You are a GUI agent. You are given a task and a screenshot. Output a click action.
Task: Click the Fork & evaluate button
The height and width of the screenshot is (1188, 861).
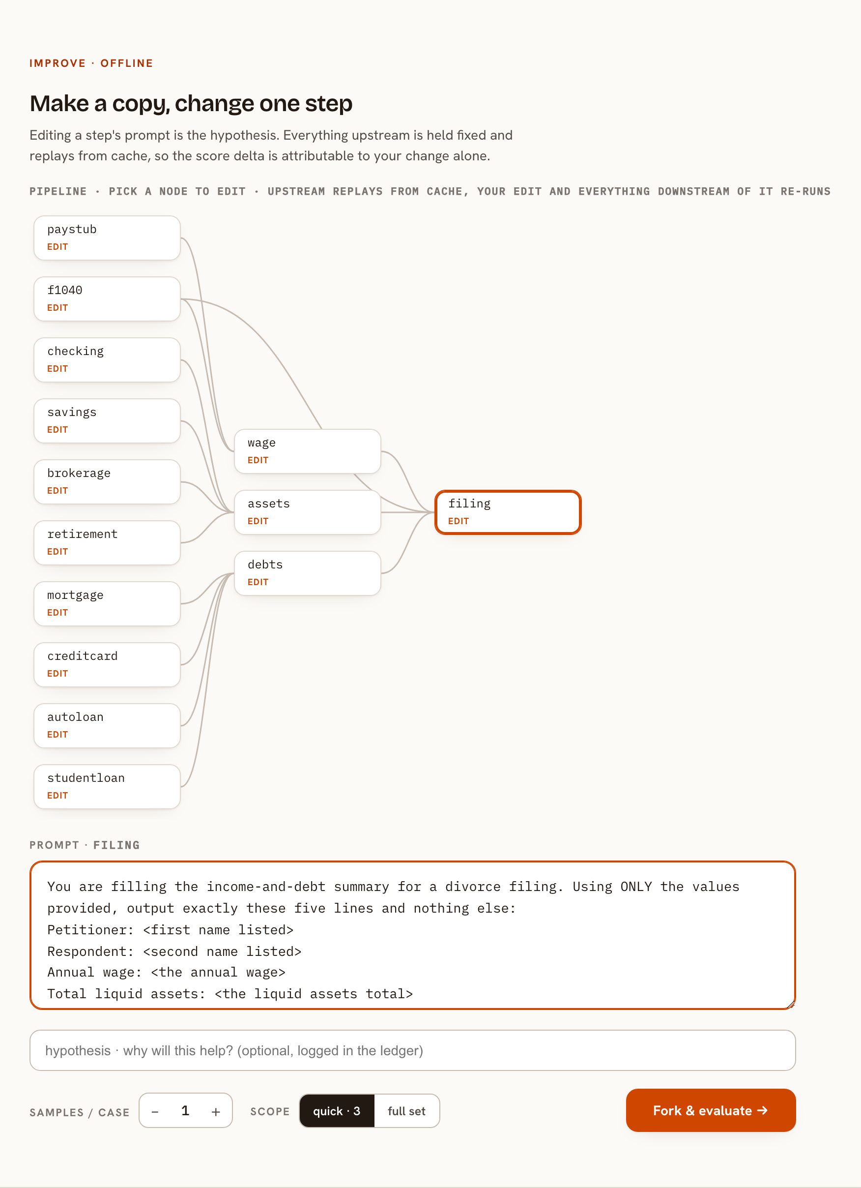711,1110
